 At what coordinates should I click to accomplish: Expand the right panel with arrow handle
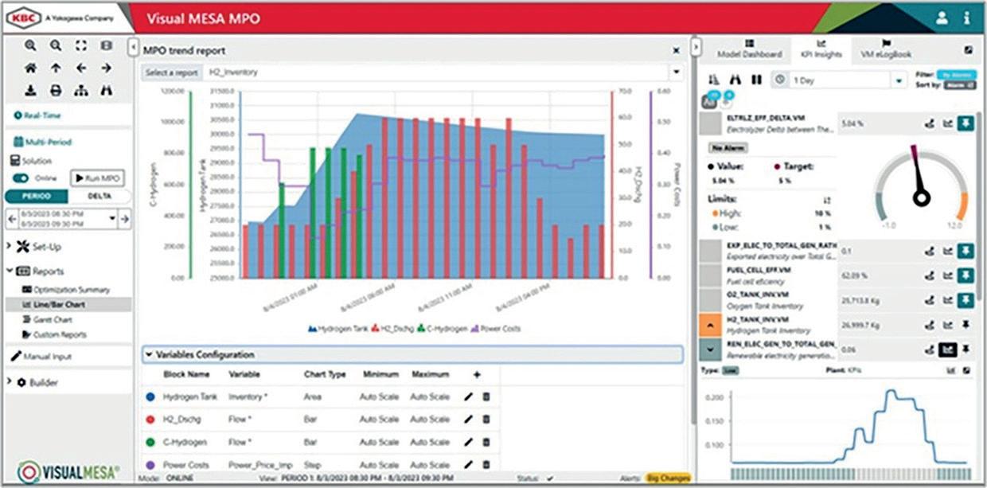[x=697, y=48]
